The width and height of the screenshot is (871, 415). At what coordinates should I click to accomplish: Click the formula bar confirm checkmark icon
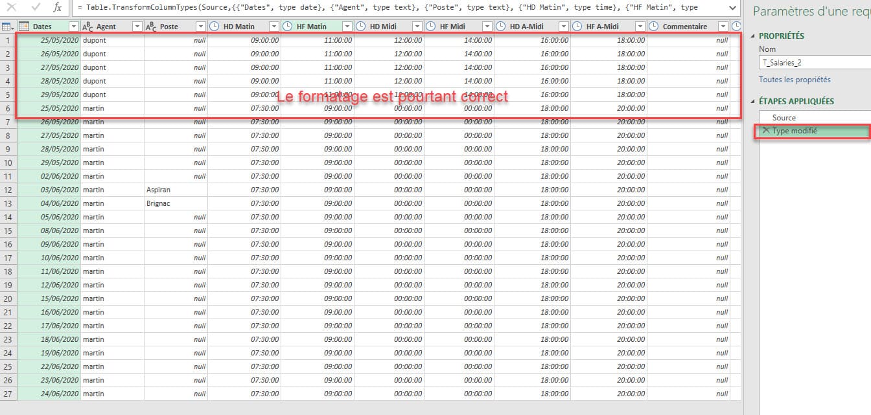coord(35,8)
